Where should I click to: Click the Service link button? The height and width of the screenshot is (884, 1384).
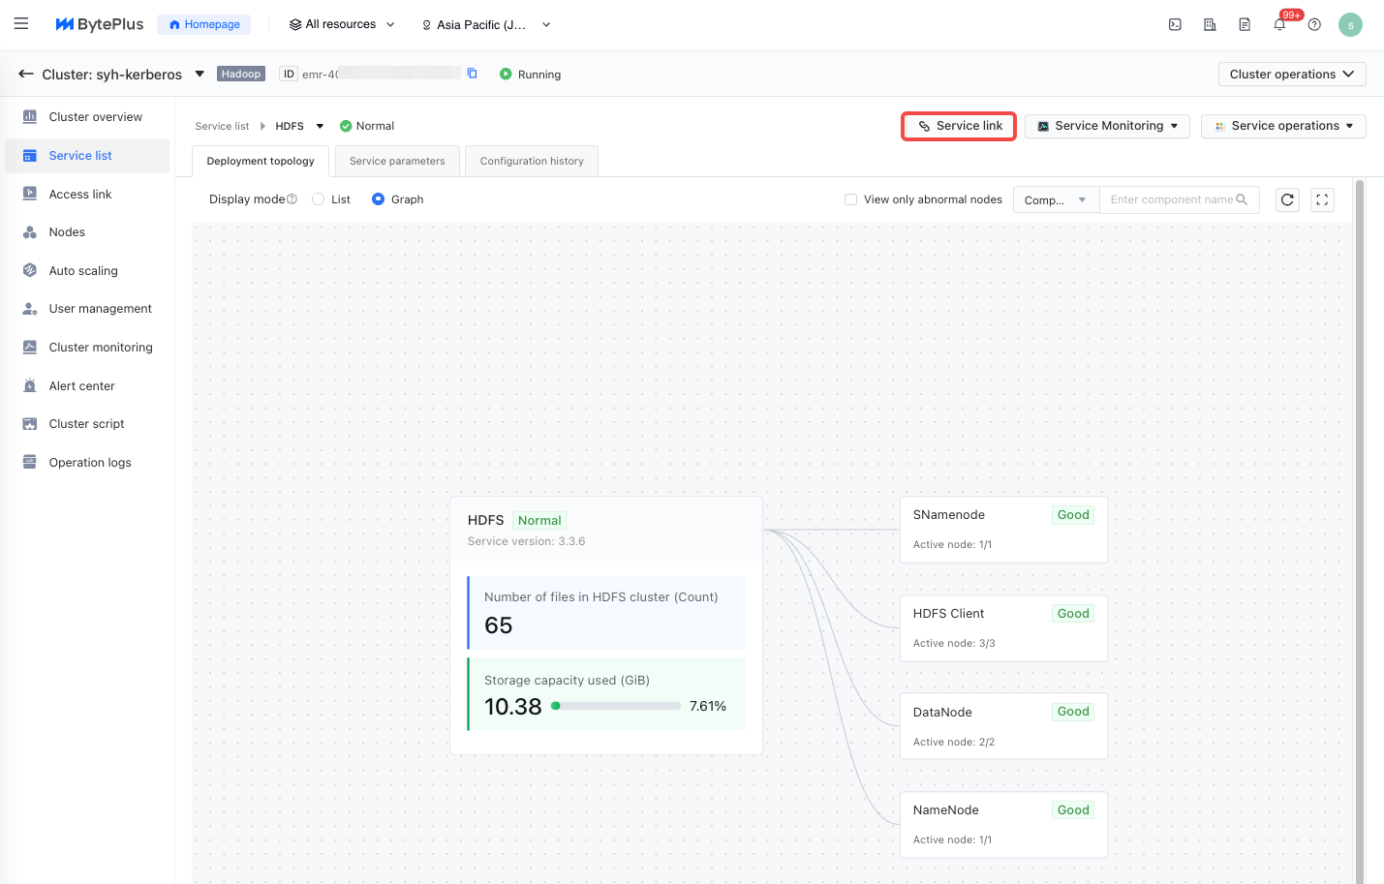959,126
